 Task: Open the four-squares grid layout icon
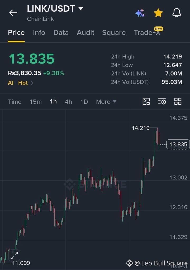178,101
